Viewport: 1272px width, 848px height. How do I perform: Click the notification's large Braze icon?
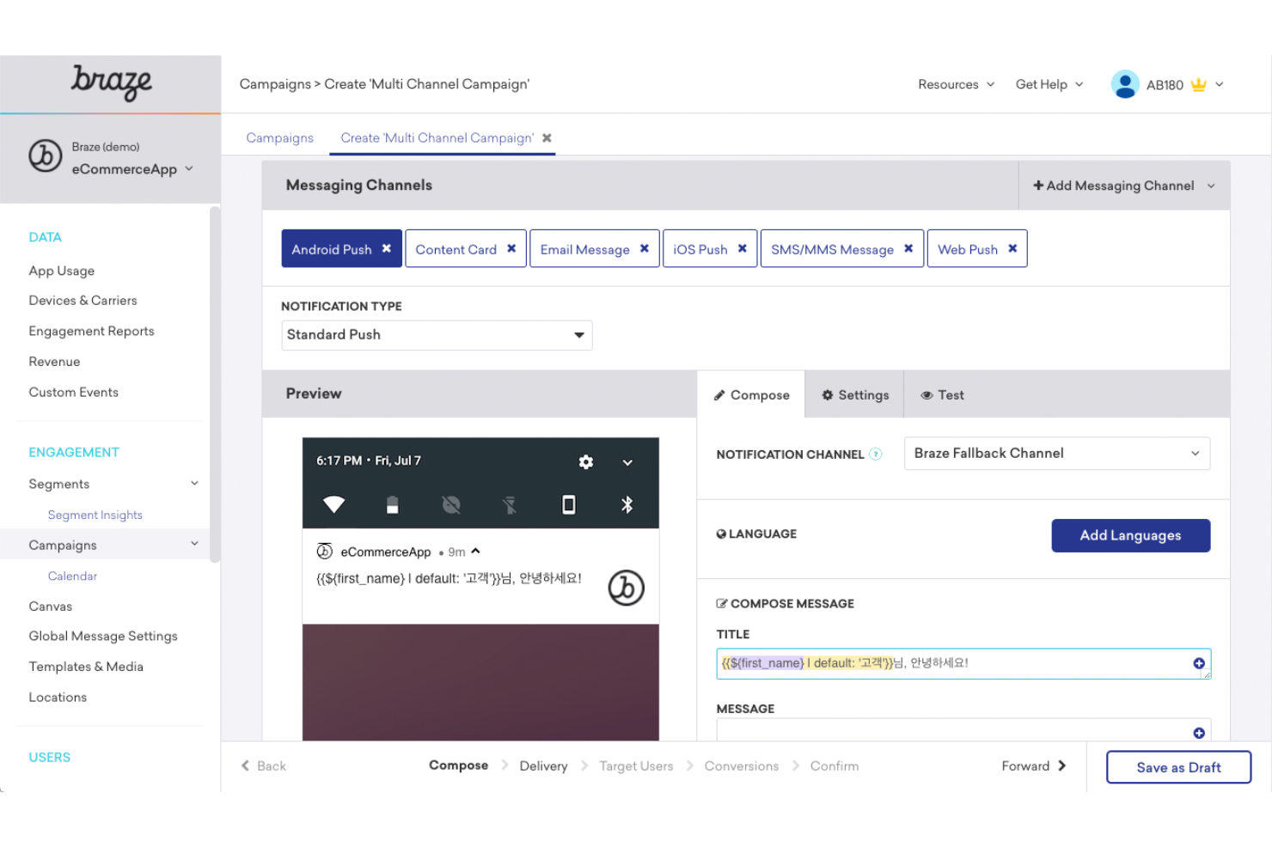click(x=627, y=588)
